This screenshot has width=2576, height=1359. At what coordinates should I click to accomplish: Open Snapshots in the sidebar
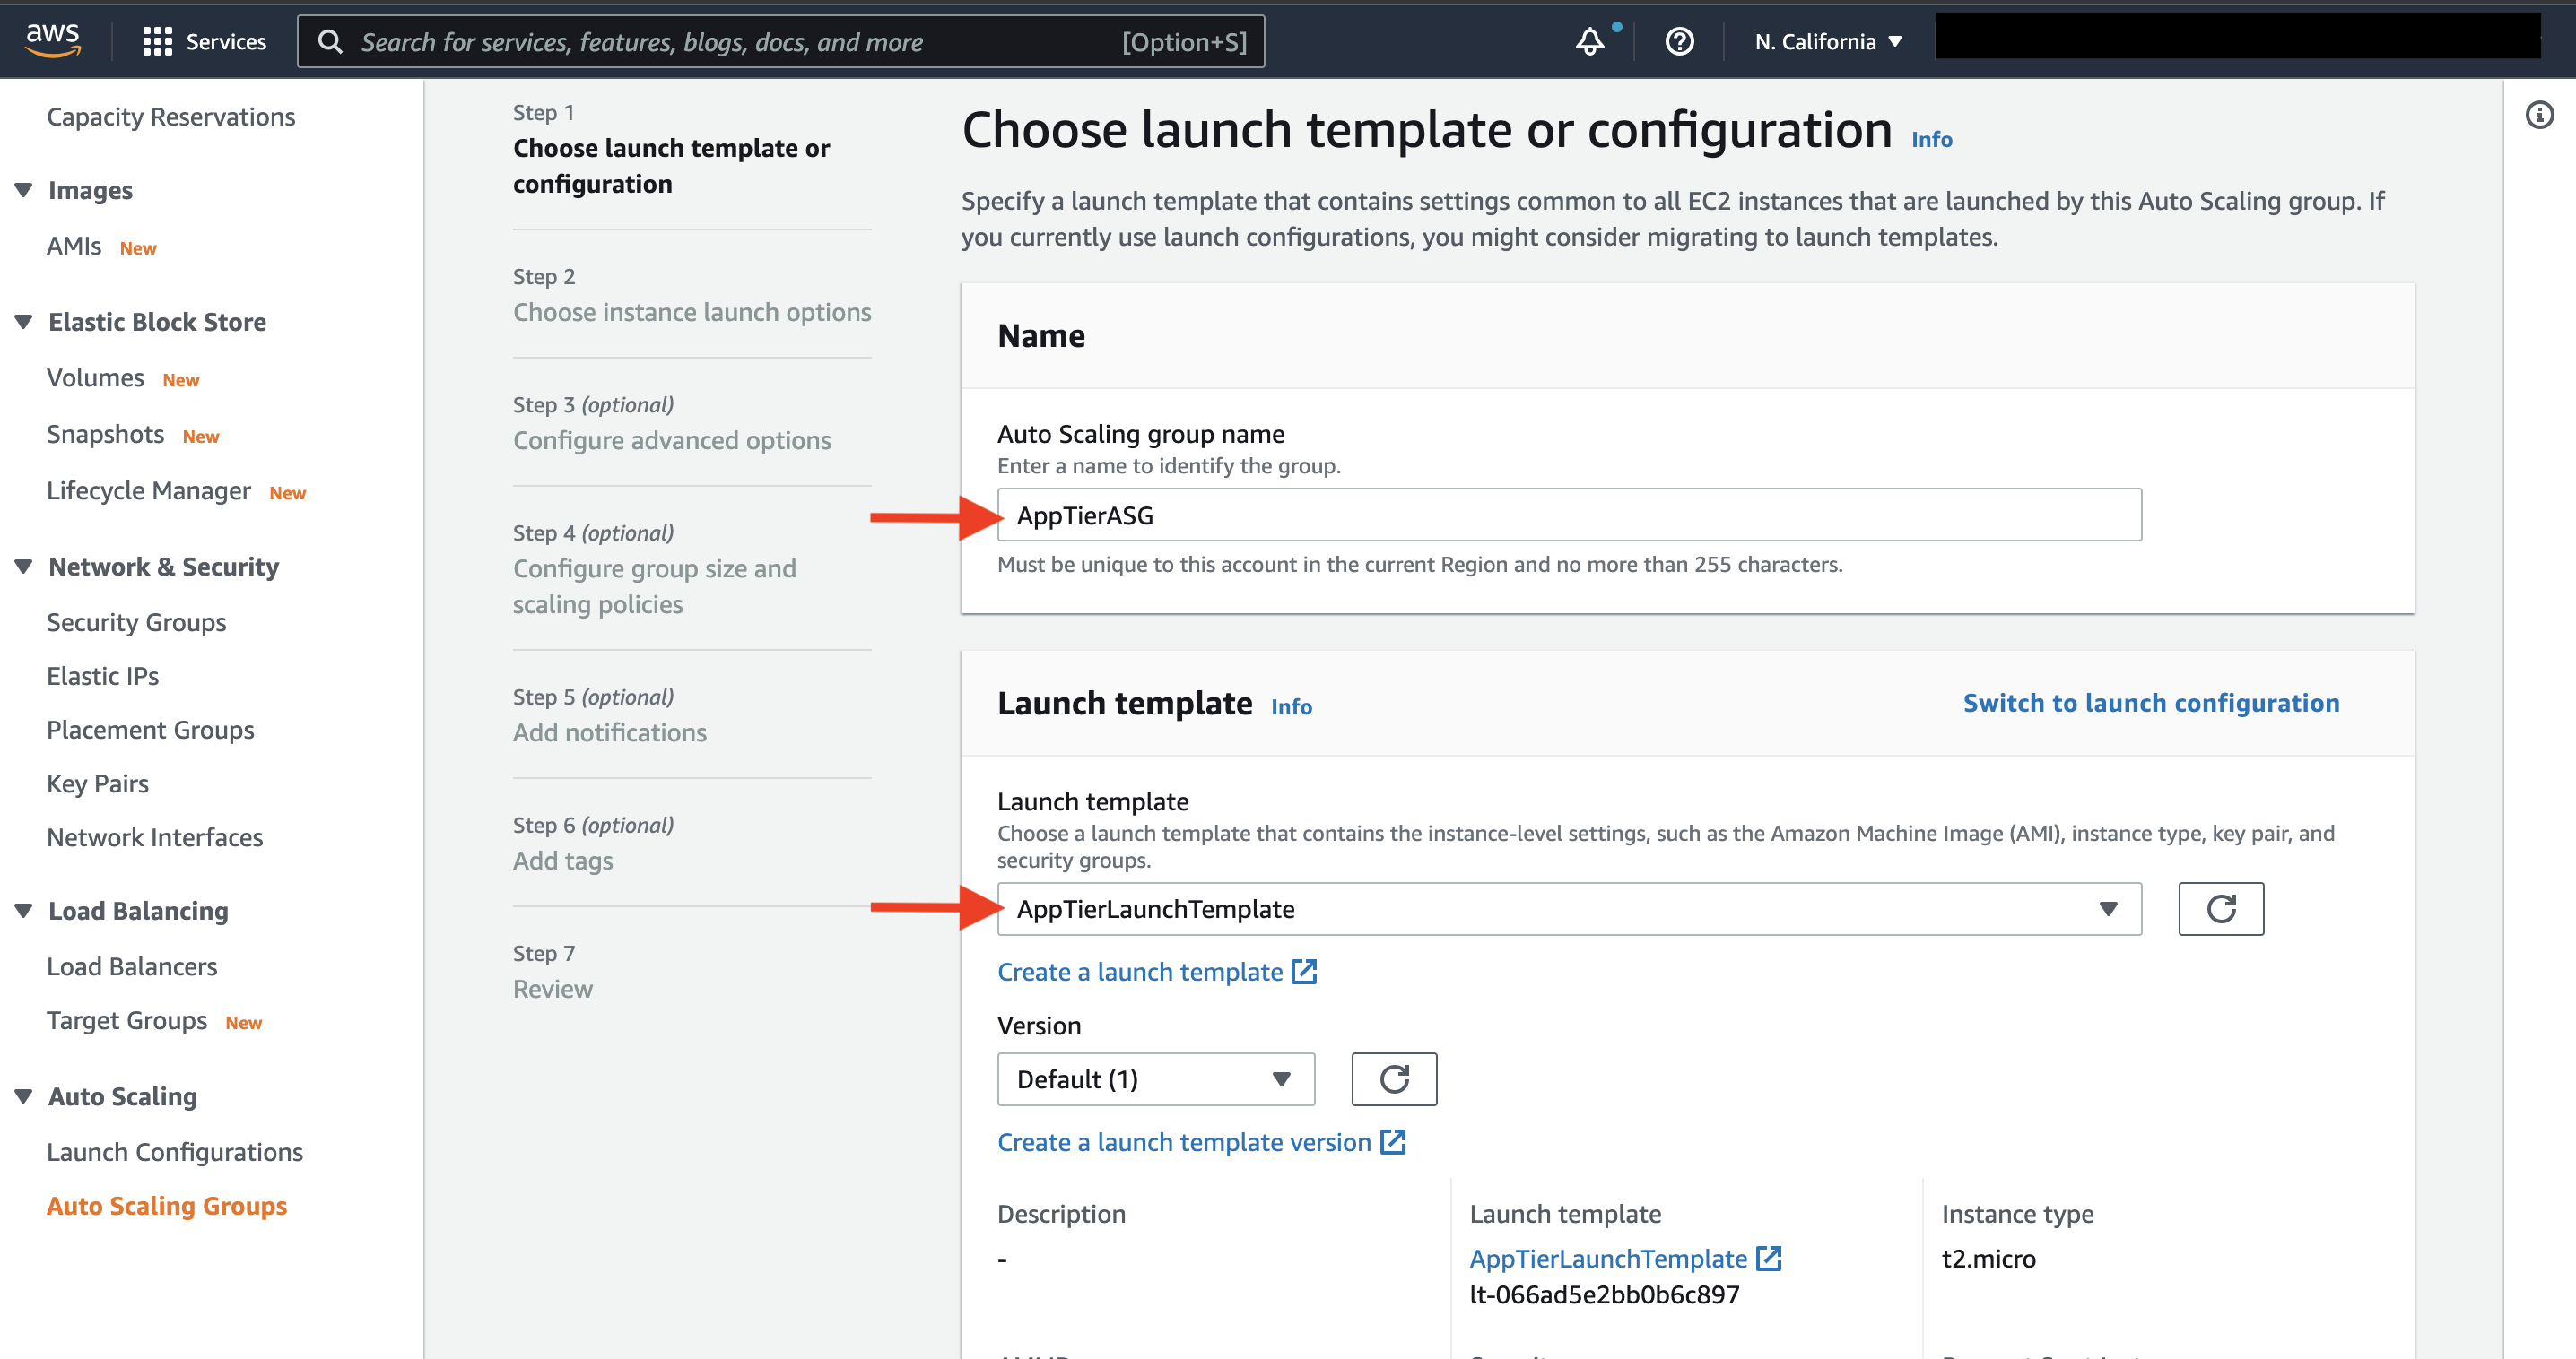pos(106,434)
